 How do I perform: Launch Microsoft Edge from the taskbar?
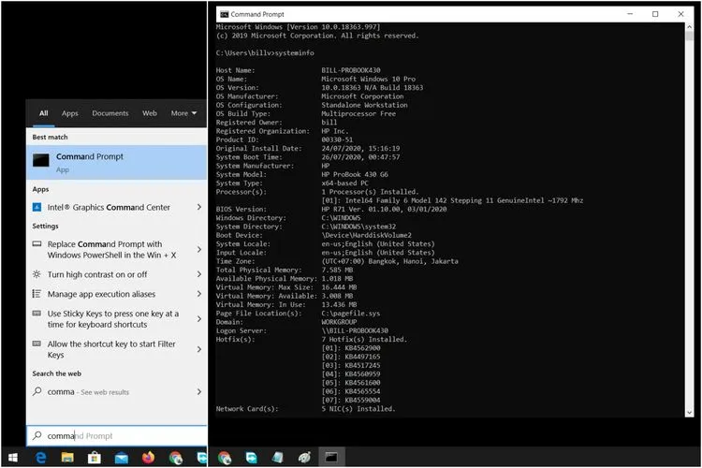[41, 458]
